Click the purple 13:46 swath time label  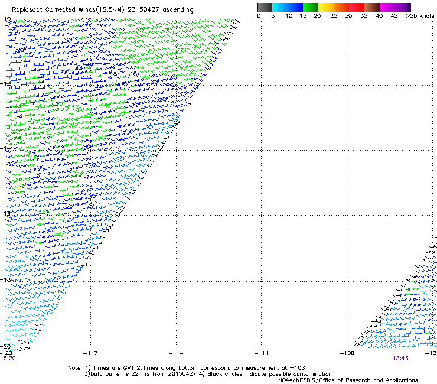pos(400,359)
